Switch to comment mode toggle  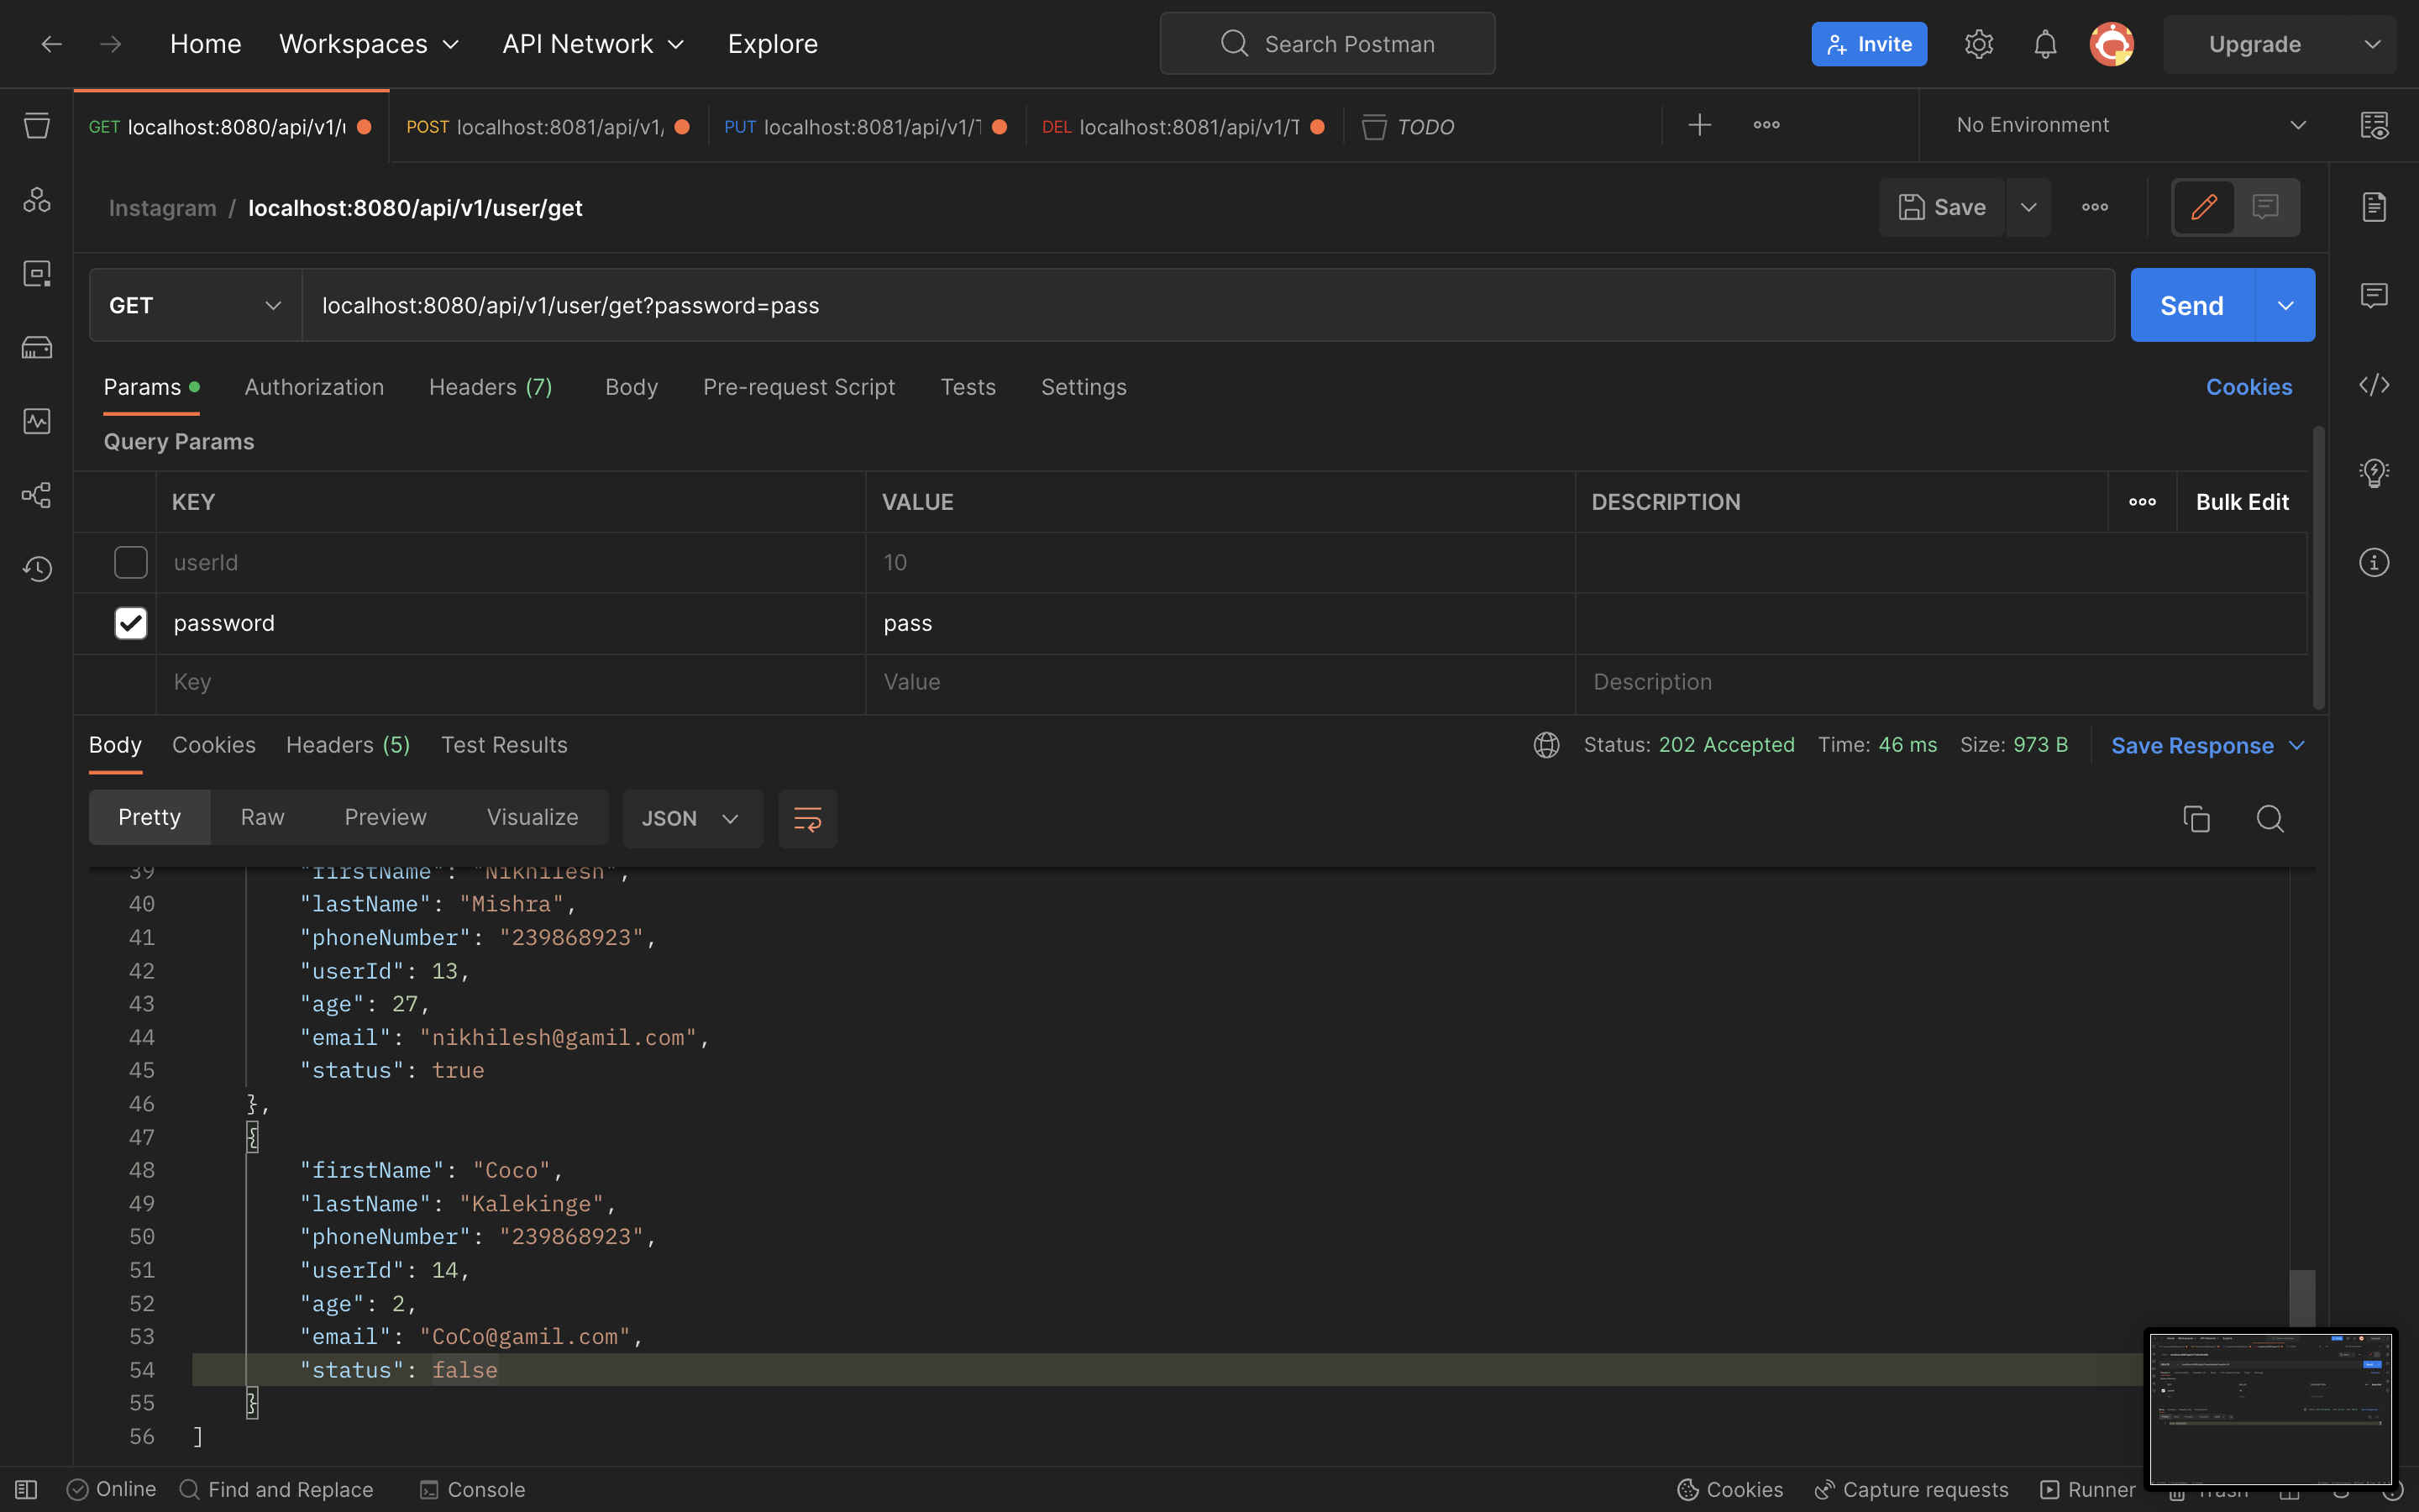(2265, 207)
